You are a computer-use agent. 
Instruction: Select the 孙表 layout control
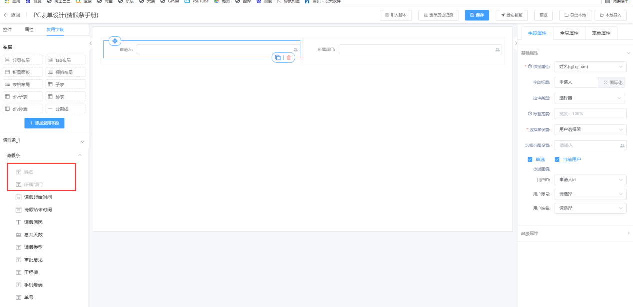tap(66, 96)
